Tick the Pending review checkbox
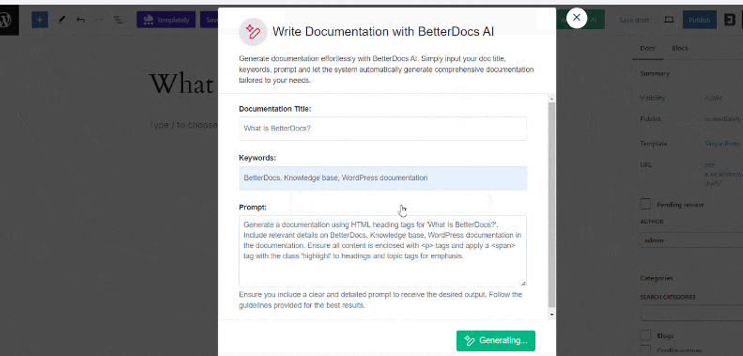Image resolution: width=743 pixels, height=356 pixels. [645, 205]
